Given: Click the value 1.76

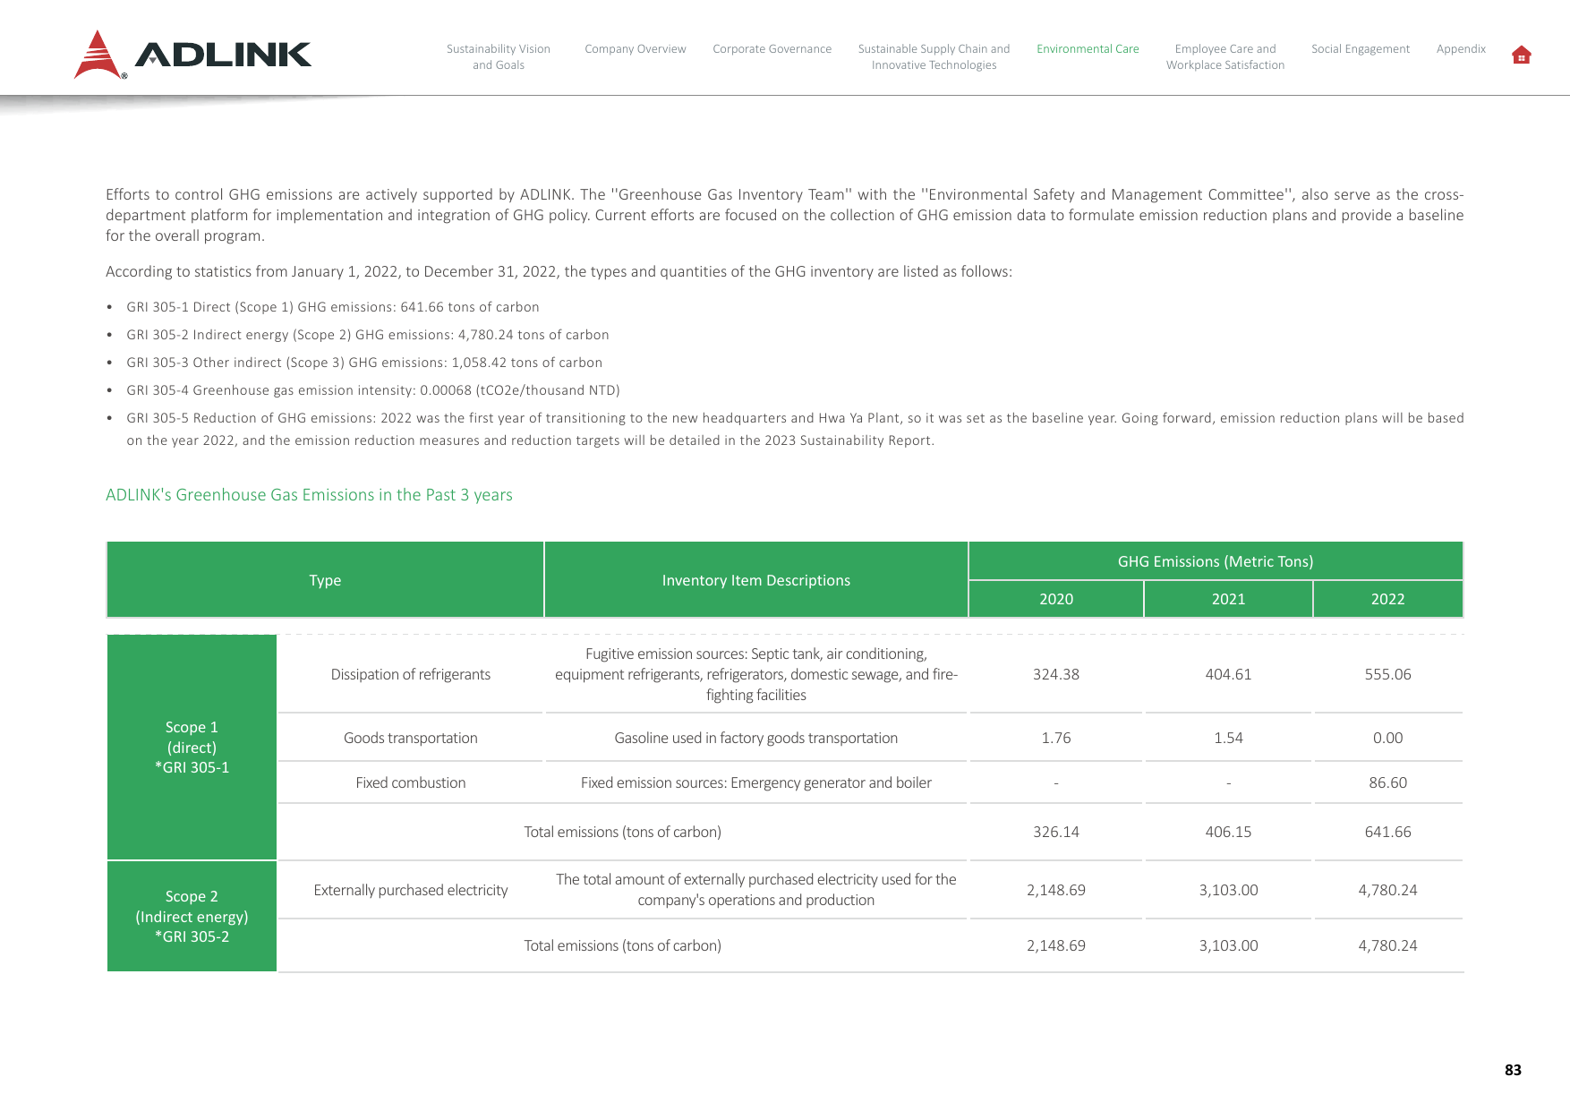Looking at the screenshot, I should click(x=1056, y=738).
